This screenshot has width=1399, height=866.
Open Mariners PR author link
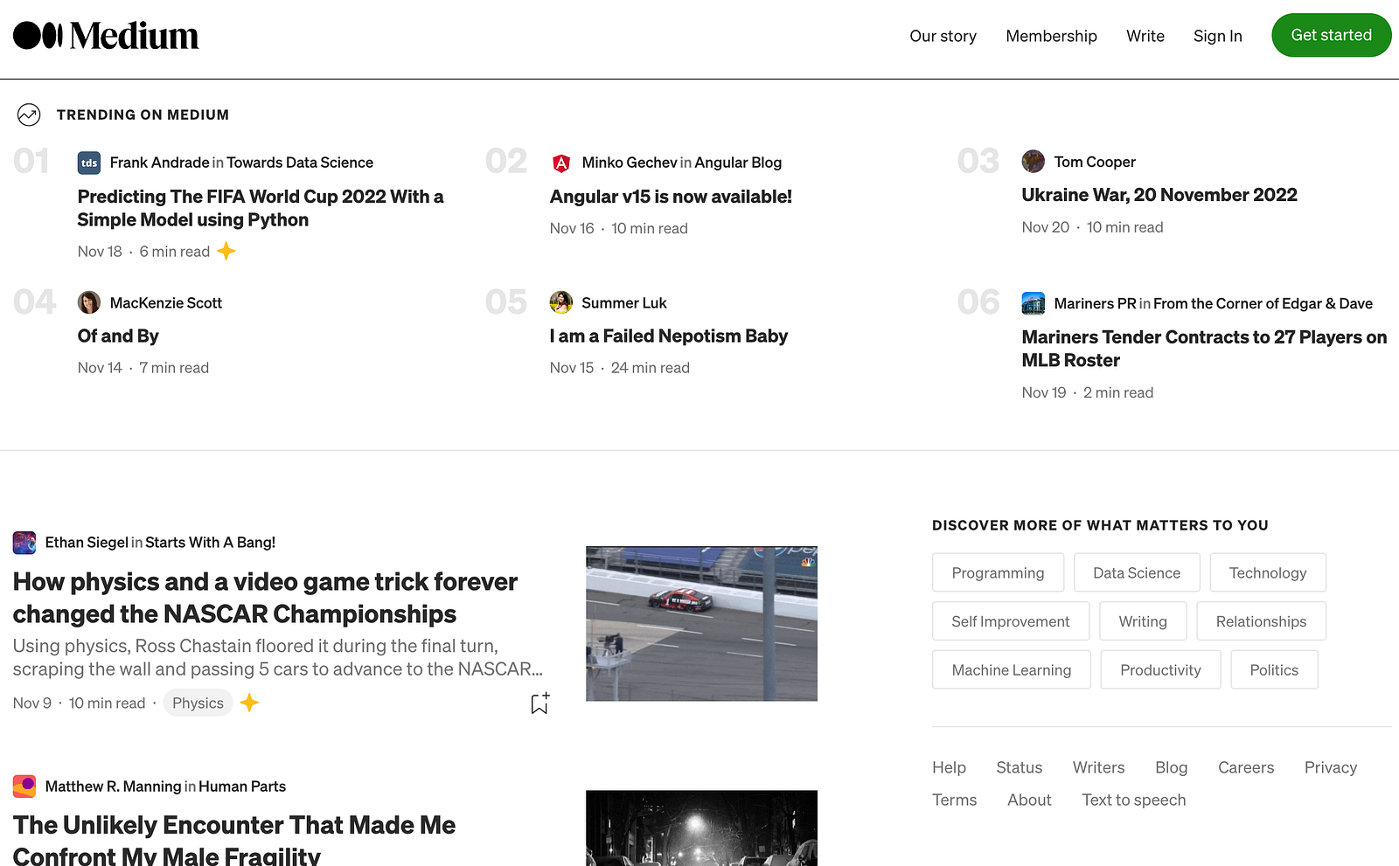(1095, 303)
